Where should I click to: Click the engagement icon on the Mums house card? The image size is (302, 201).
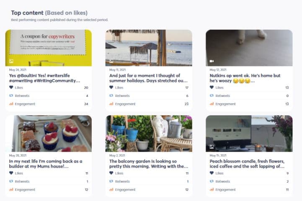(11, 190)
